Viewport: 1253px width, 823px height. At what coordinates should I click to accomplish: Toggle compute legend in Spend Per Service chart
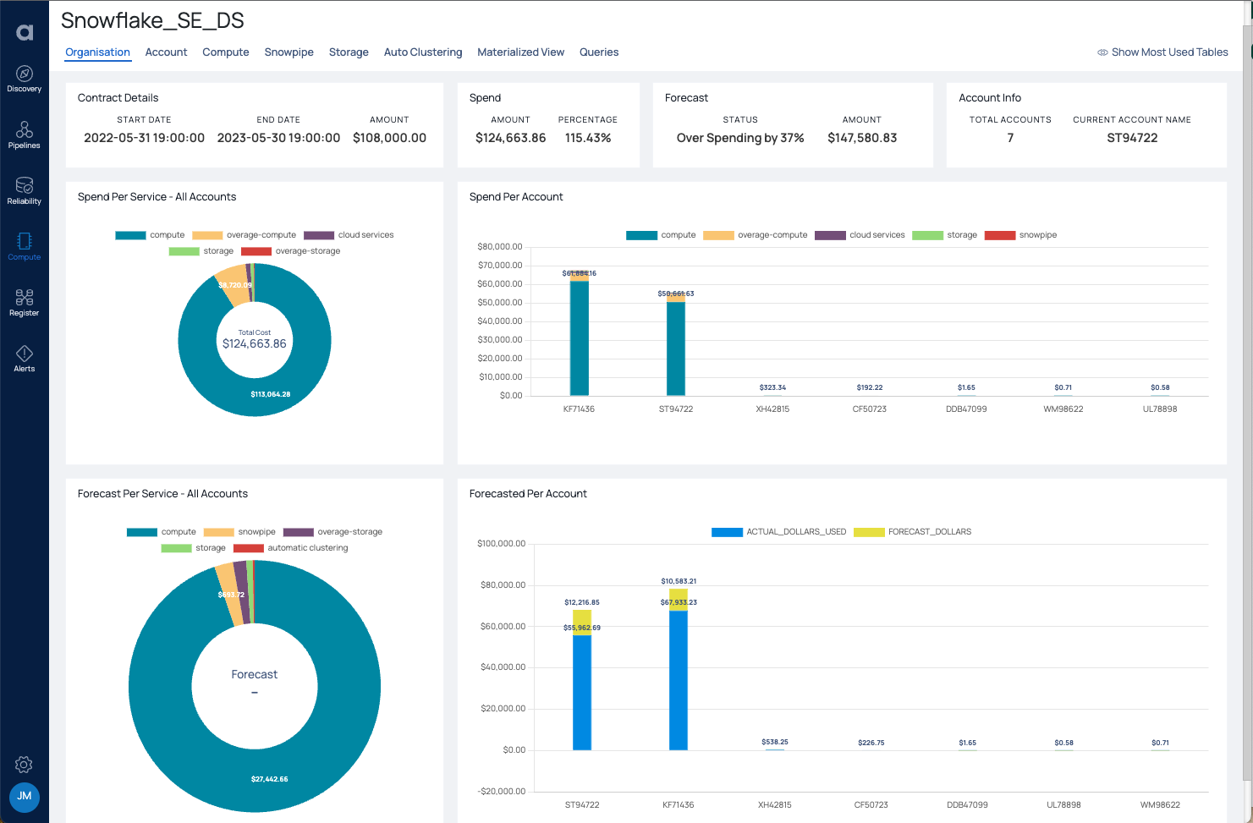(x=150, y=235)
